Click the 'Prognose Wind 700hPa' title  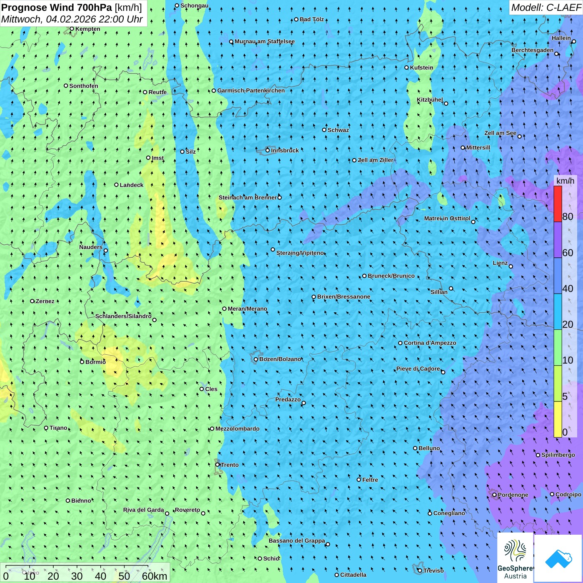tap(57, 7)
